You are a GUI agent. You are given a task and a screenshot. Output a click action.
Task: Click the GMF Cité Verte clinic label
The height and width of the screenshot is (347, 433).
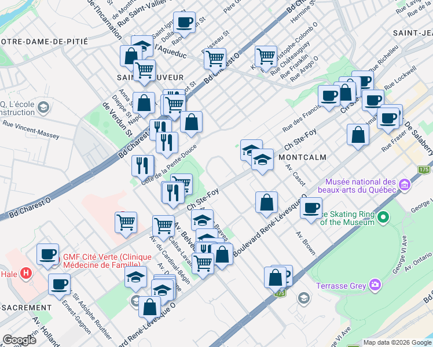108,261
